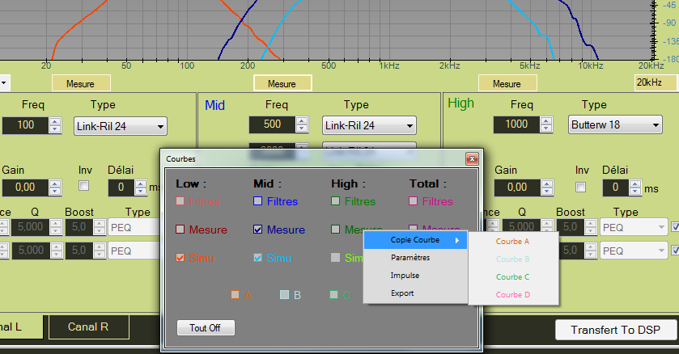This screenshot has height=354, width=679.
Task: Click the Tout Off button
Action: [206, 327]
